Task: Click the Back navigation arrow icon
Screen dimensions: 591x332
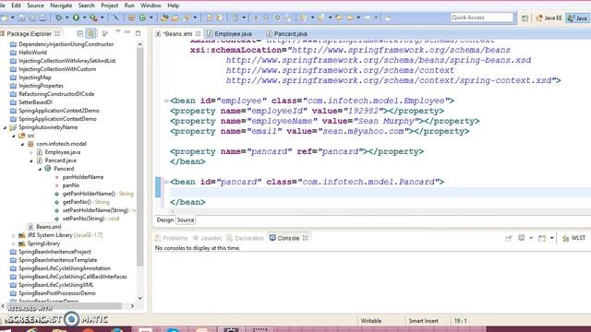Action: coord(350,18)
